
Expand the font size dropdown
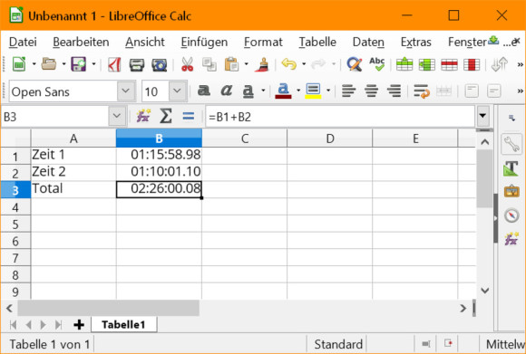[178, 91]
